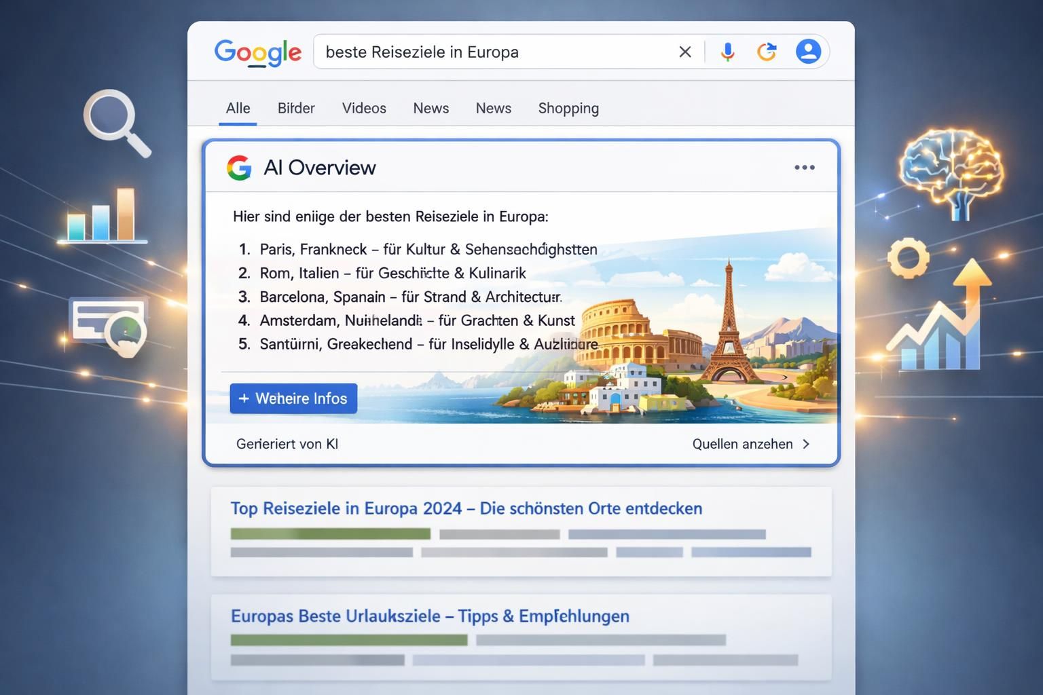Open result 'Europas Beste Urlaukszіele – Tipps & Empfehlungen'
The height and width of the screenshot is (695, 1043).
[430, 616]
